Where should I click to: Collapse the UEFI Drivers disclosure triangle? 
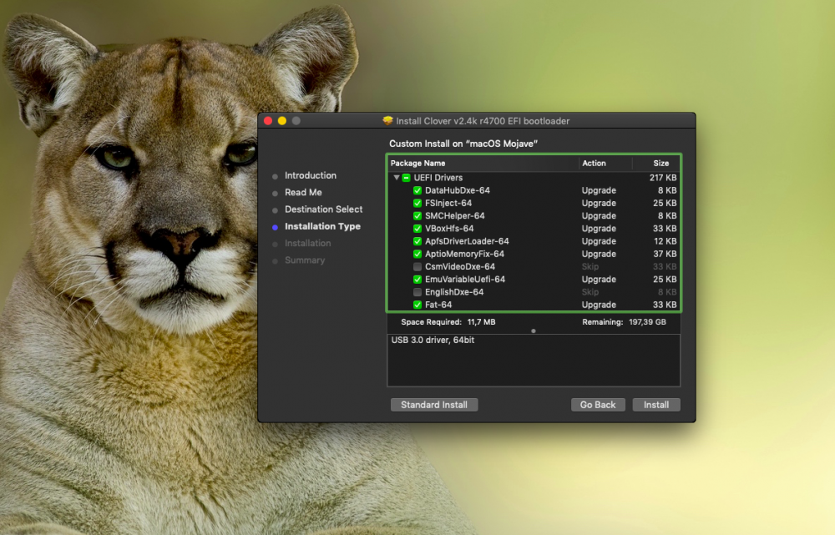(396, 177)
